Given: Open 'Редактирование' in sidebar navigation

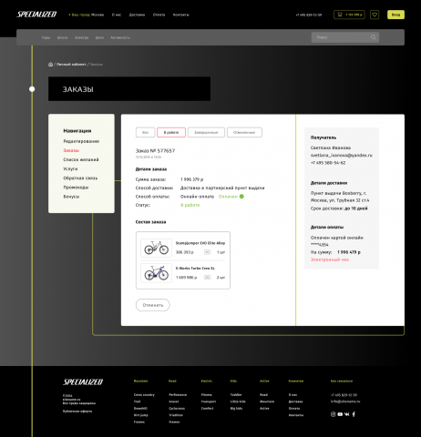Looking at the screenshot, I should tap(81, 141).
